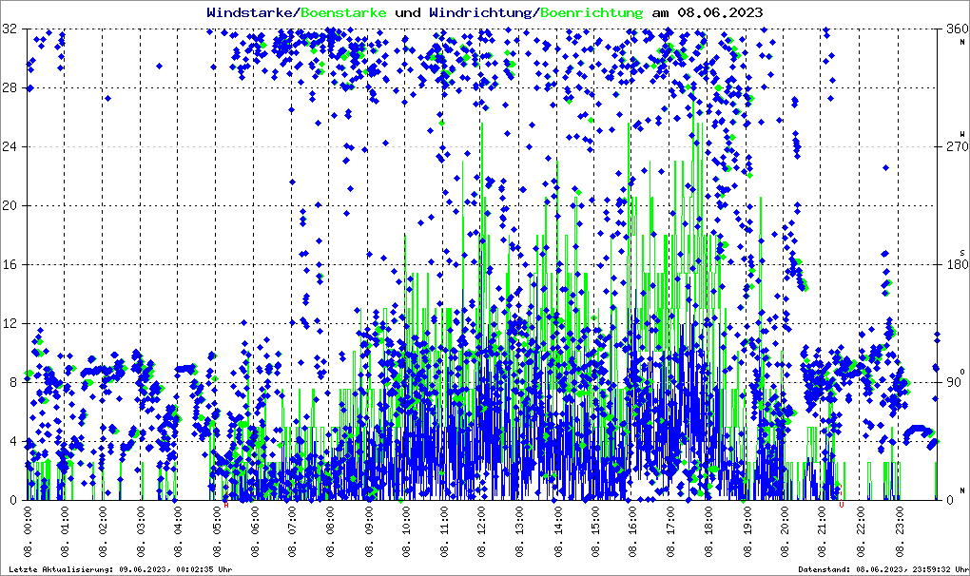The width and height of the screenshot is (970, 576).
Task: Click the red 'U' sunset marker
Action: [842, 505]
